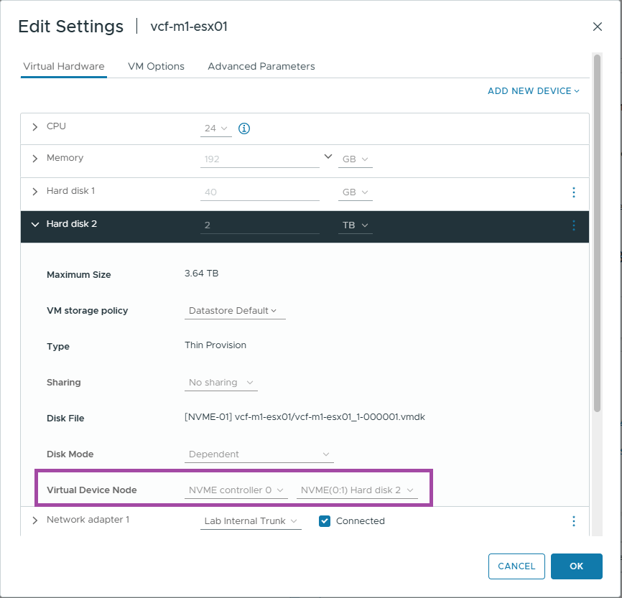Close the Edit Settings dialog with X
This screenshot has height=598, width=622.
tap(597, 27)
